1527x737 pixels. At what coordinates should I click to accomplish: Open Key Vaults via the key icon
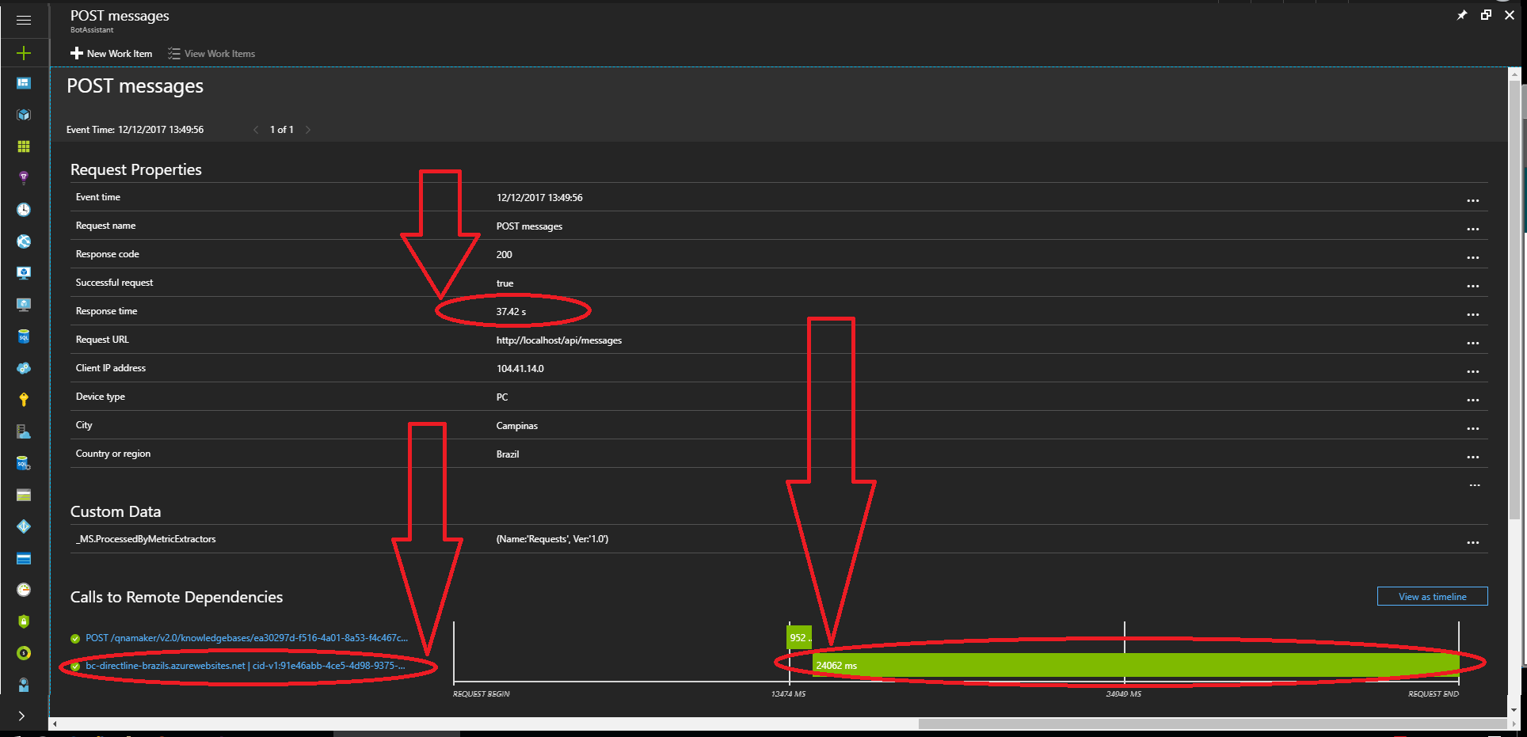click(x=23, y=399)
